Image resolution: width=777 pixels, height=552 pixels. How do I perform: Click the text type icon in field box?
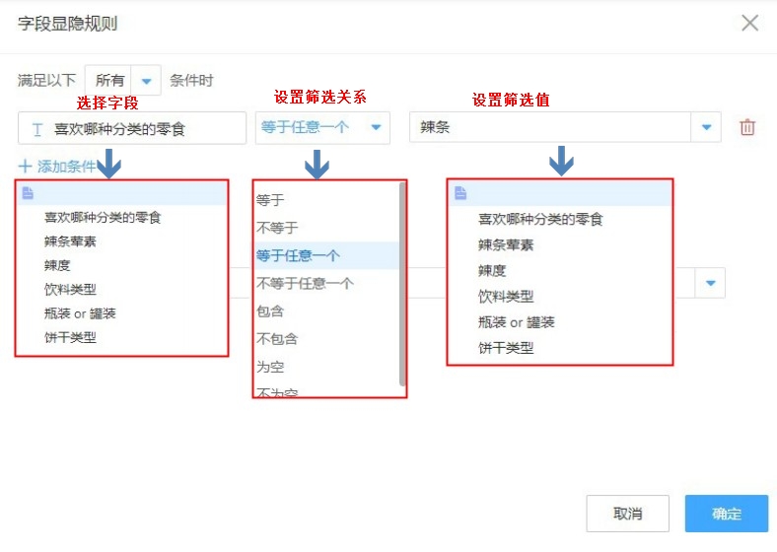tap(37, 129)
